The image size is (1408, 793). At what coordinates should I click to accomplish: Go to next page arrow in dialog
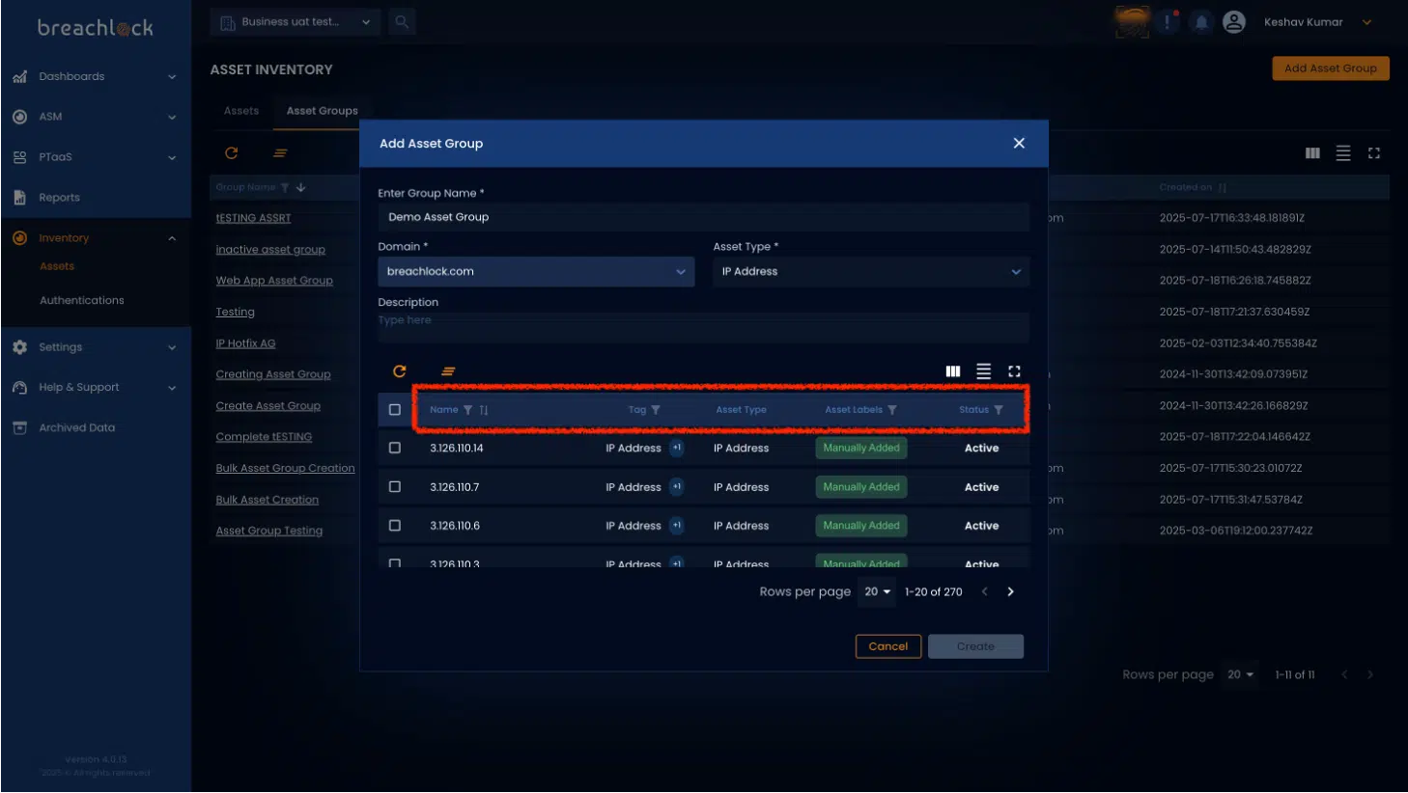1011,591
